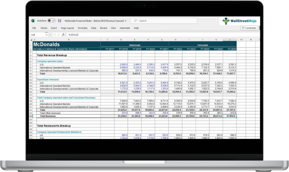Screen dimensions: 289x172
Task: Click the Cancel X icon in formula bar
Action: 54,35
